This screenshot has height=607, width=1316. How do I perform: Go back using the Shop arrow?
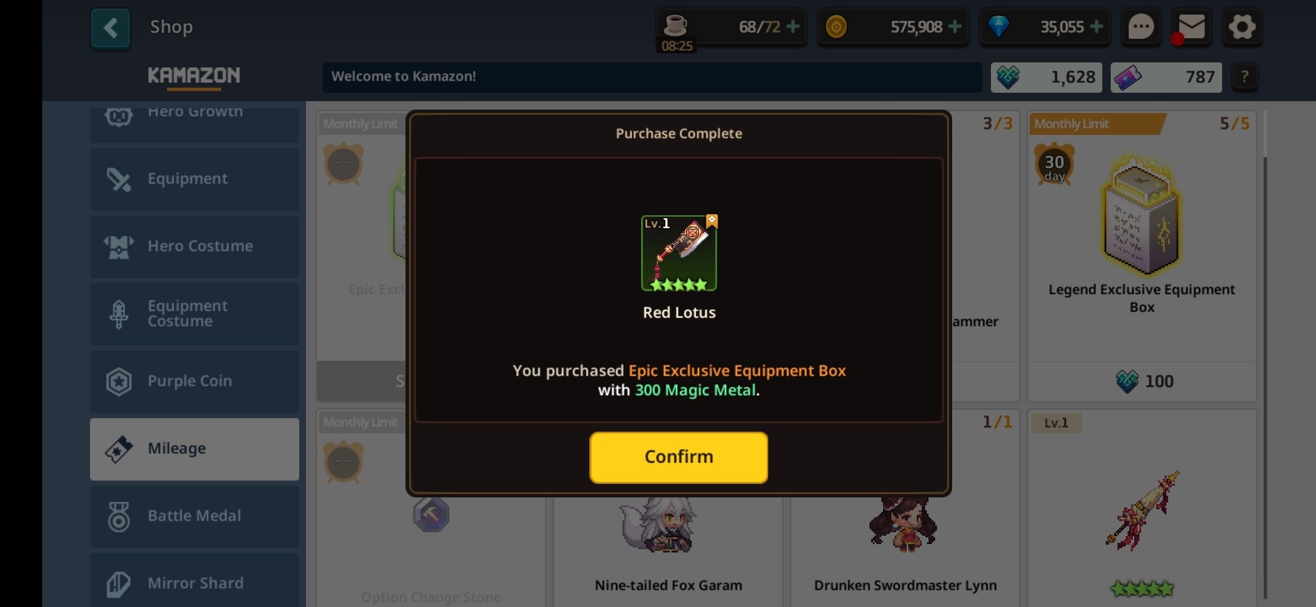pyautogui.click(x=110, y=28)
